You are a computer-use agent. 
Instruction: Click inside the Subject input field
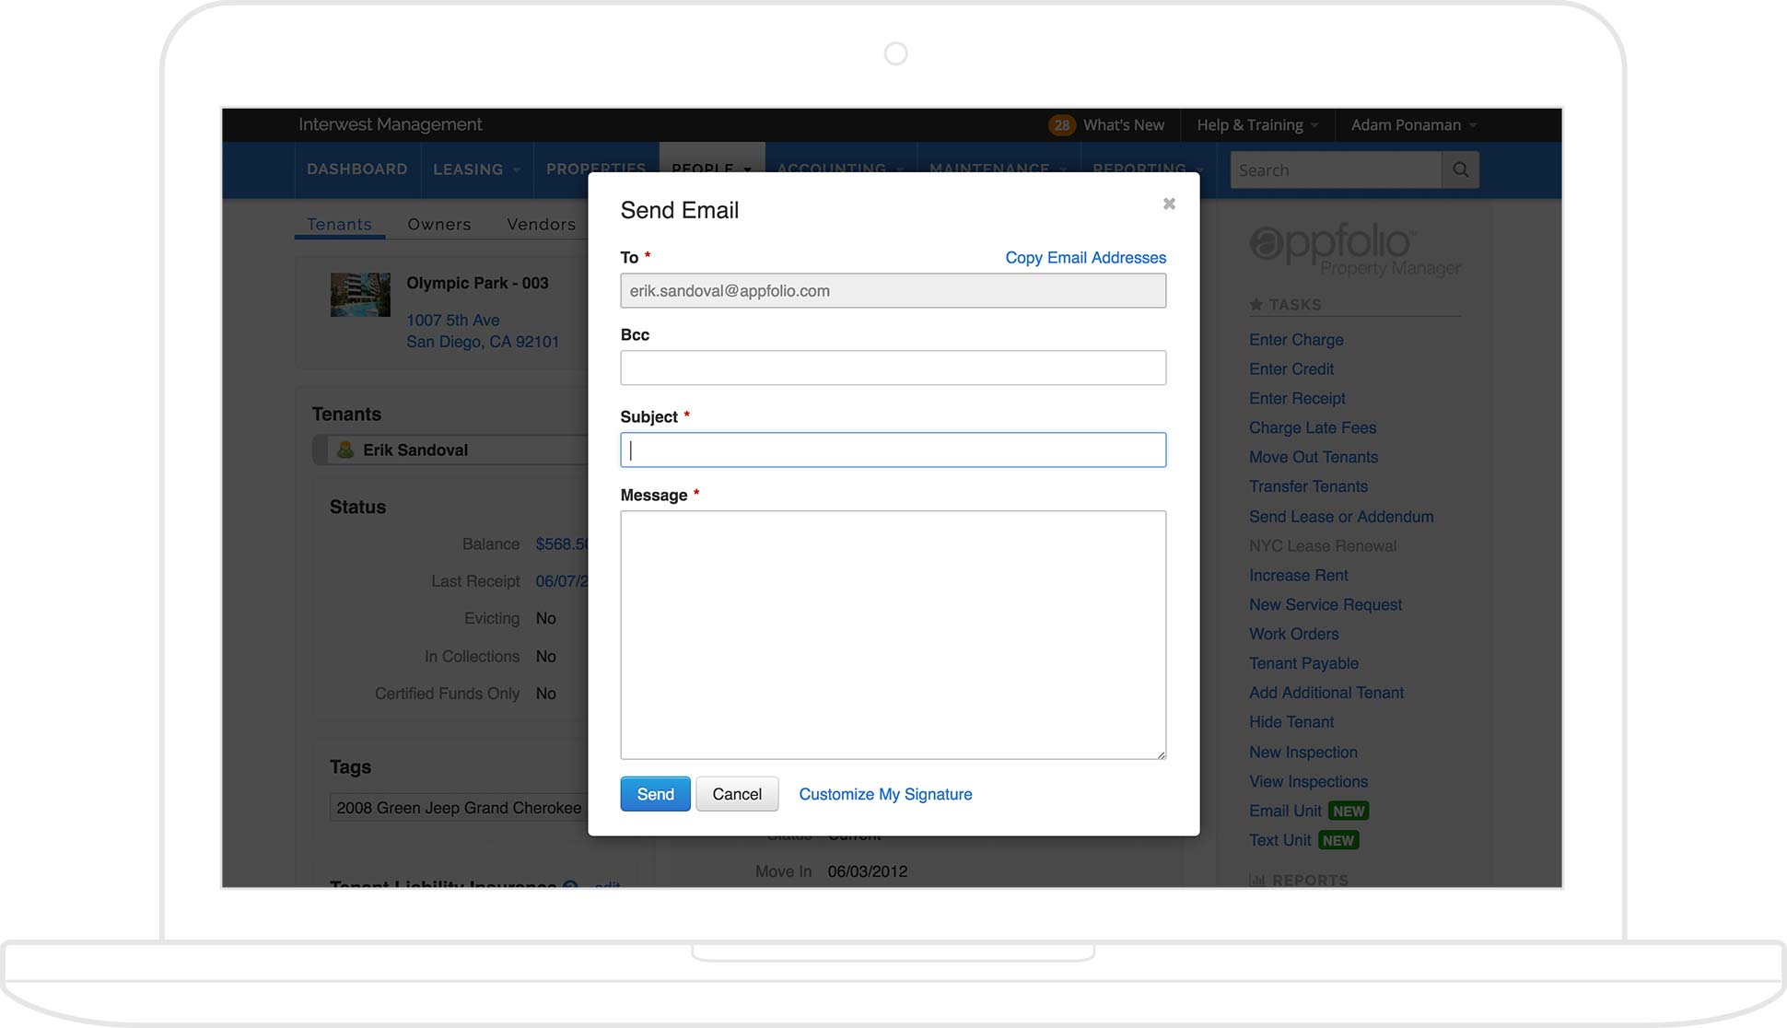coord(893,450)
